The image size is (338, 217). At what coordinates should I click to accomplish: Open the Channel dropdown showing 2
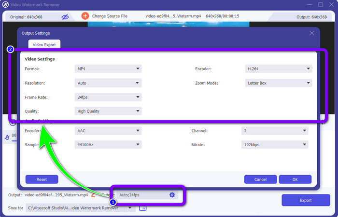275,130
